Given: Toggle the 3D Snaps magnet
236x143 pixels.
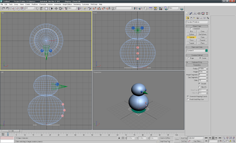Looking at the screenshot, I should (94, 8).
